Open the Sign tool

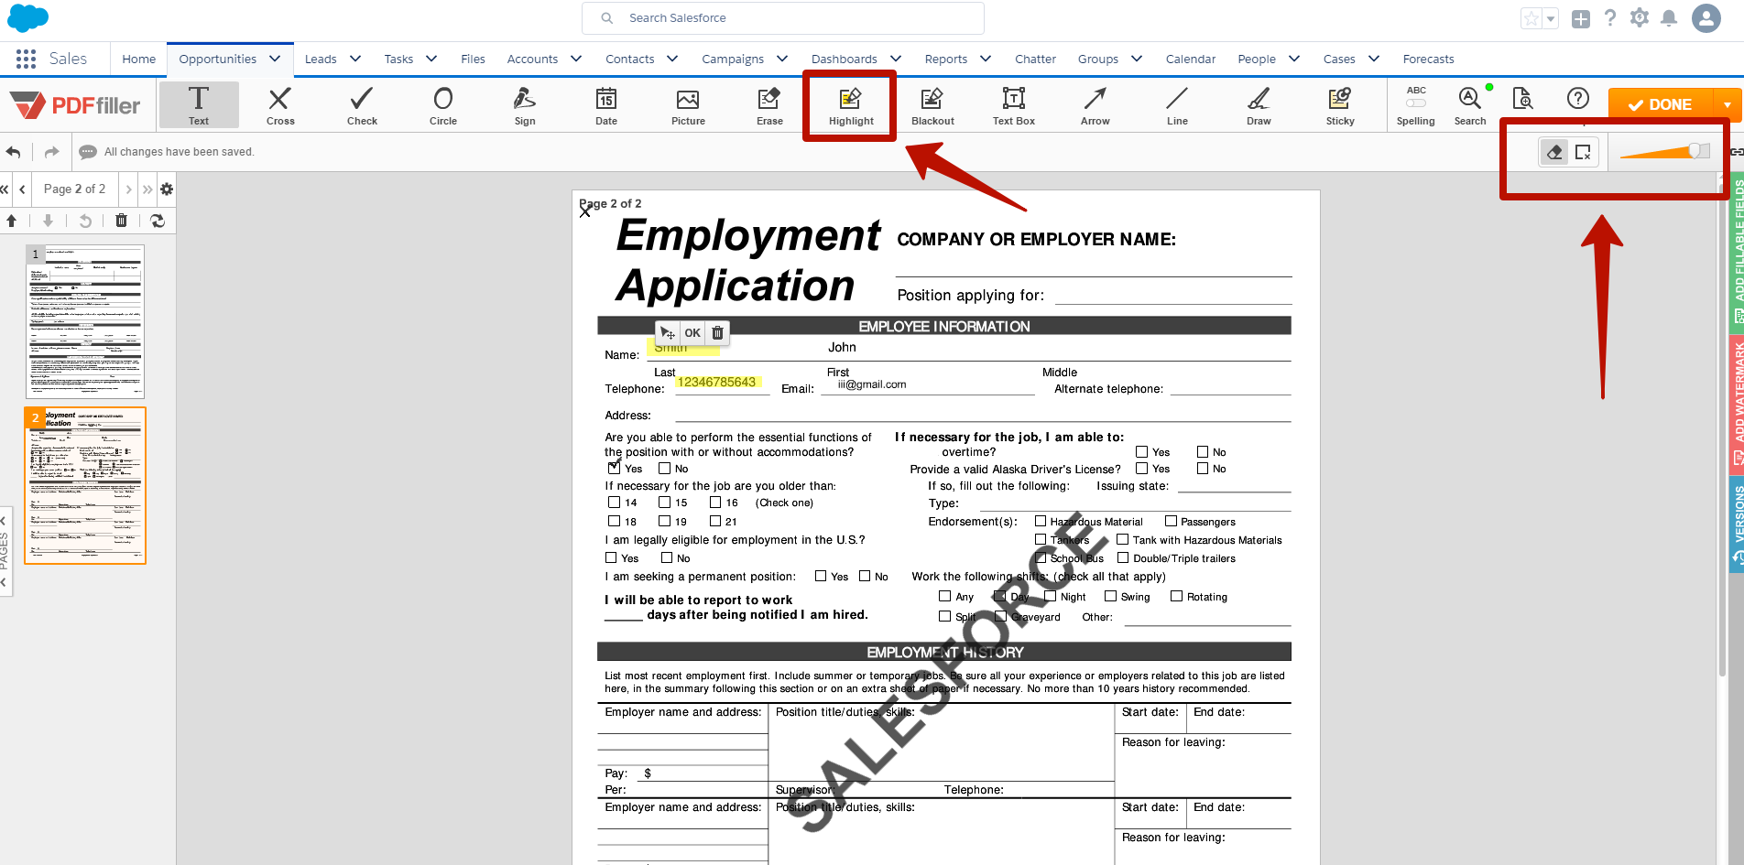coord(525,104)
